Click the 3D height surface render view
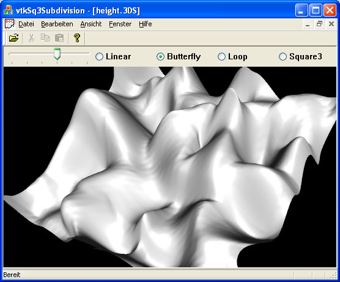This screenshot has height=282, width=340. [170, 167]
